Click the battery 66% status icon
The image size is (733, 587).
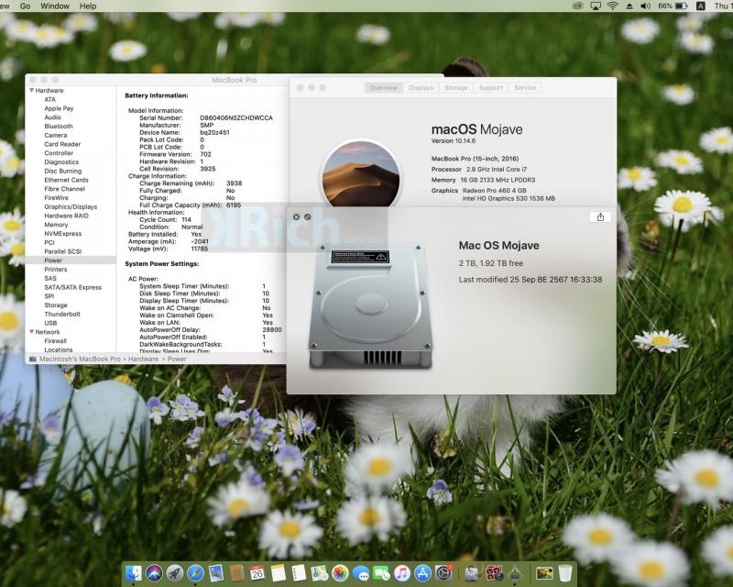[673, 6]
